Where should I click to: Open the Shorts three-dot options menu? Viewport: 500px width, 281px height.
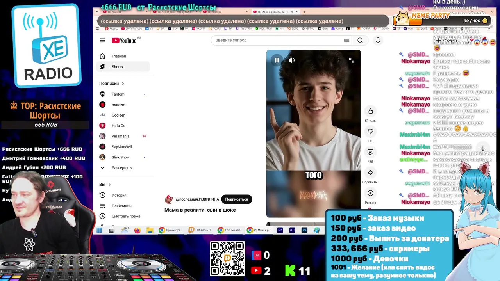(x=339, y=60)
